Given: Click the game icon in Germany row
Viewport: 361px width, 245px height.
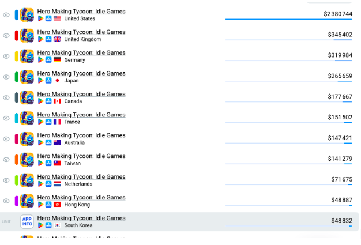Looking at the screenshot, I should click(x=27, y=56).
